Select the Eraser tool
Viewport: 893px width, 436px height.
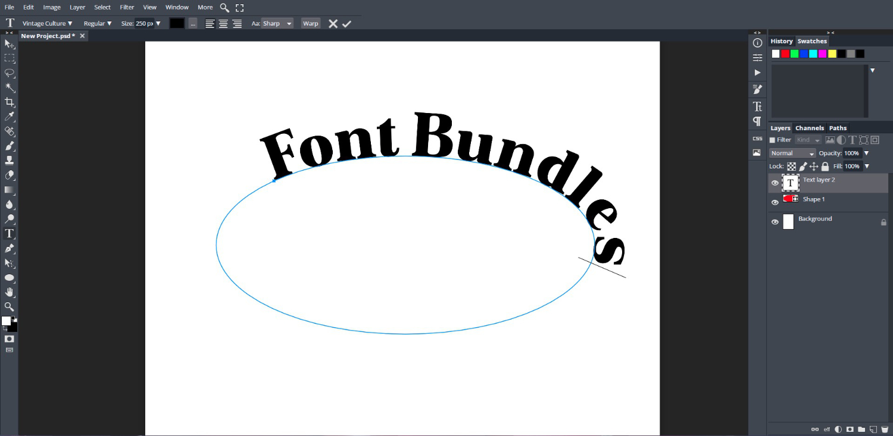pyautogui.click(x=10, y=175)
